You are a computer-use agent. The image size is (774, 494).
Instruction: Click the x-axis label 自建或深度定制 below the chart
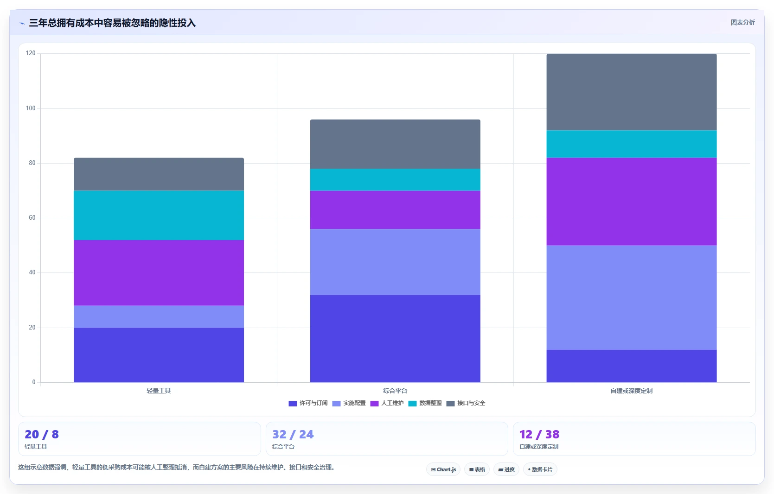632,391
